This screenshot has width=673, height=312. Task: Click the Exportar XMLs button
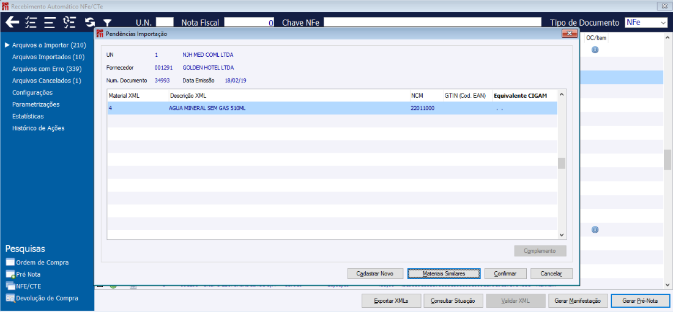[391, 301]
